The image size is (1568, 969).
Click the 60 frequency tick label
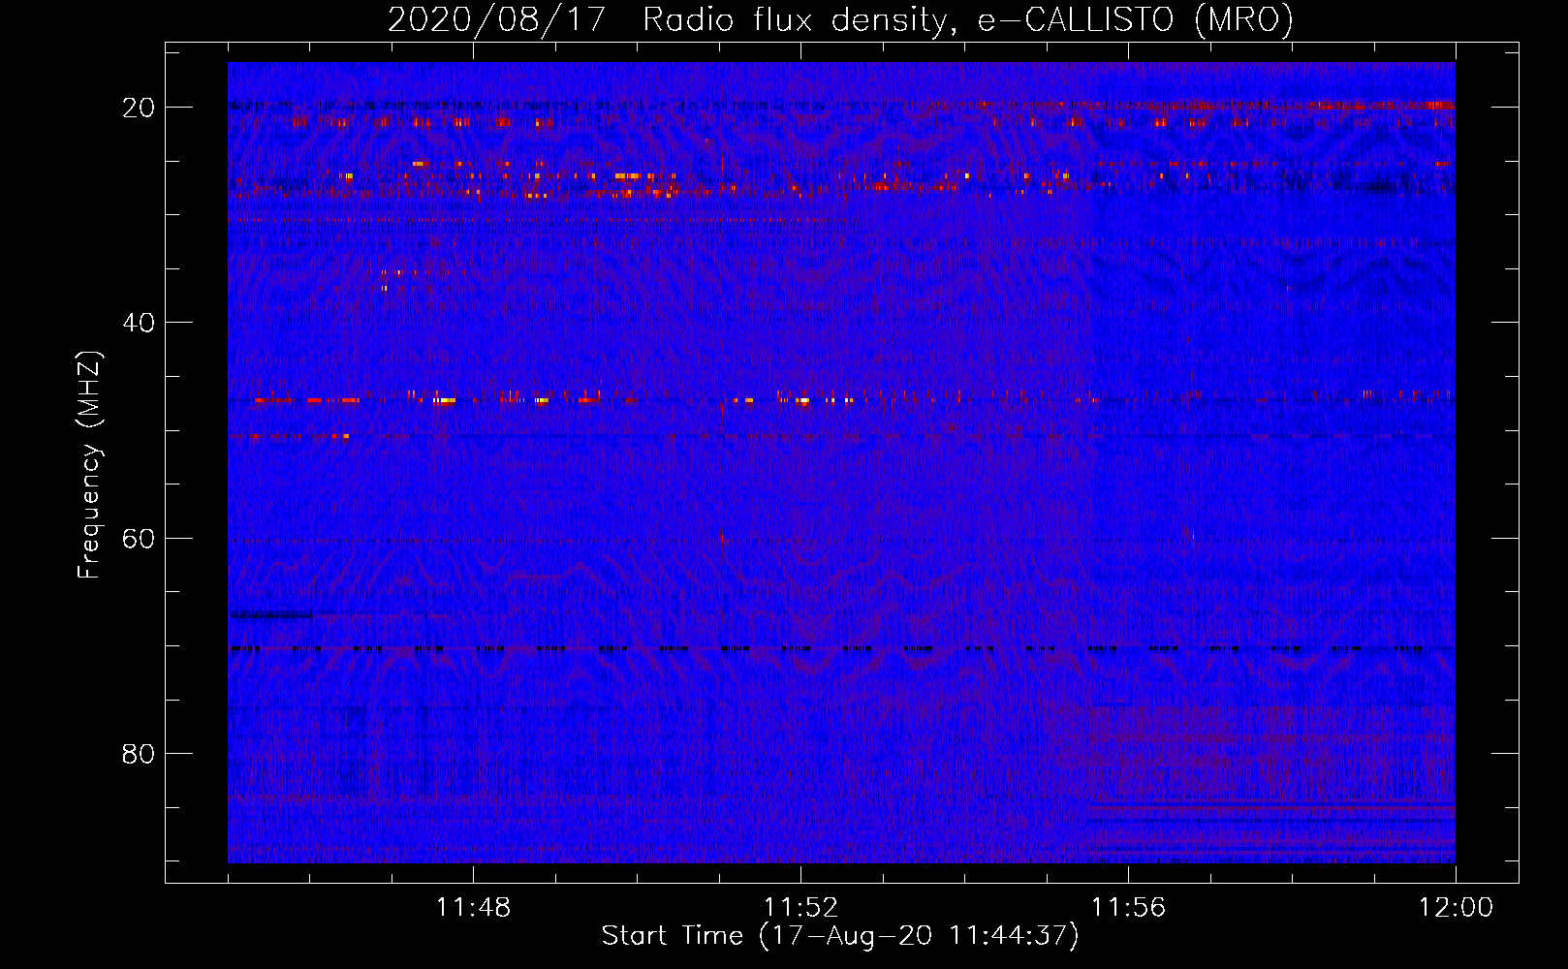[x=139, y=538]
